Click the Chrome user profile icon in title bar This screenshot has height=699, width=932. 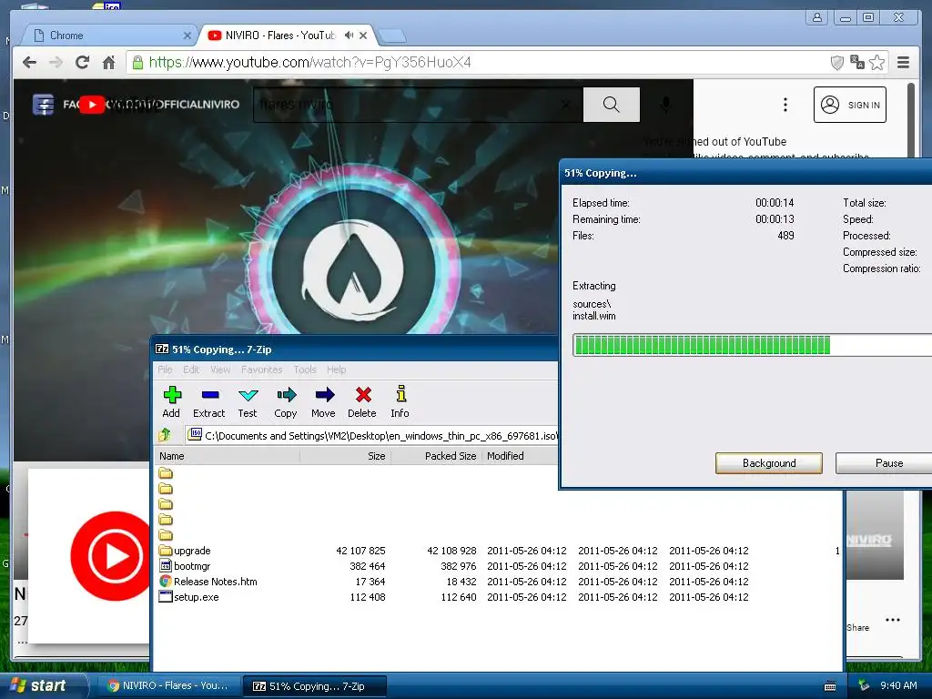point(817,17)
